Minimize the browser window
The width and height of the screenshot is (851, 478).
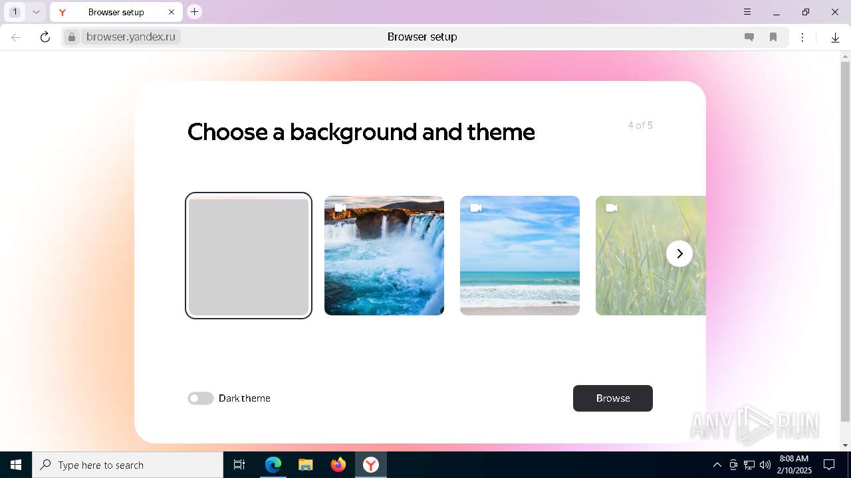tap(777, 12)
